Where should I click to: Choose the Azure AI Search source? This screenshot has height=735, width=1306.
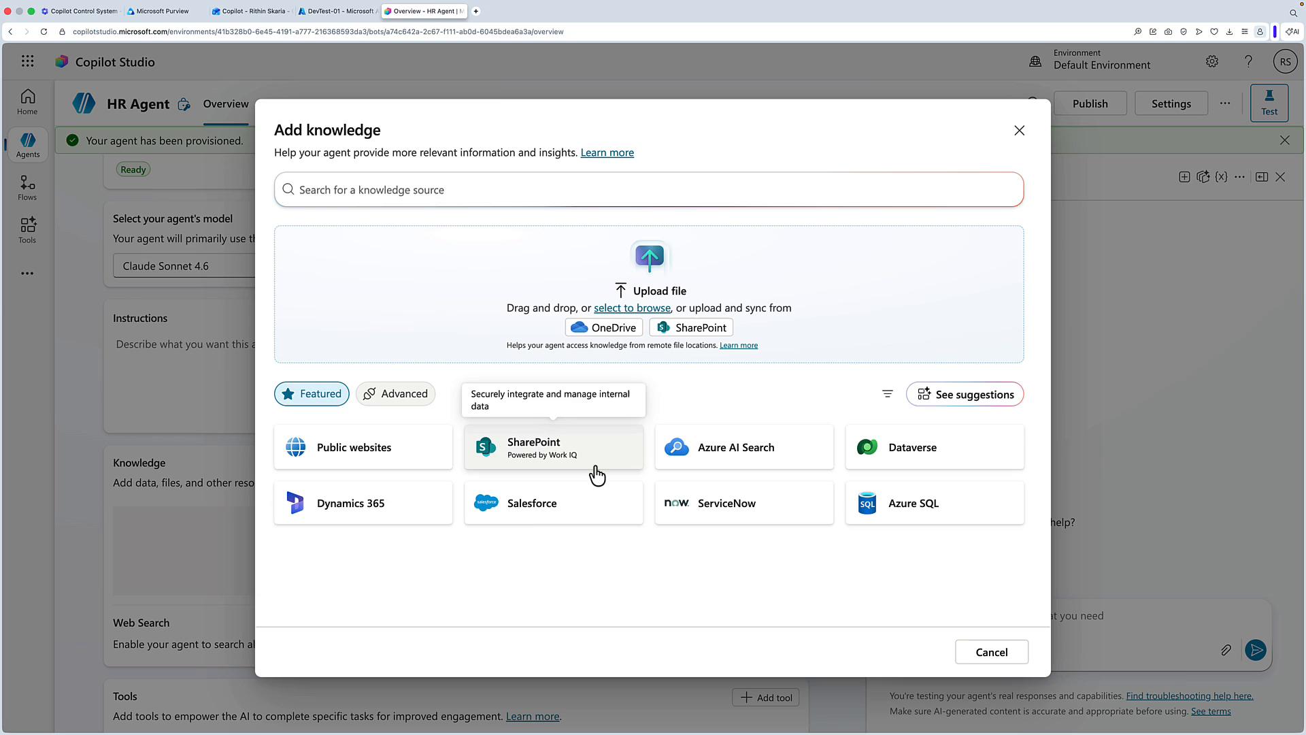pyautogui.click(x=744, y=447)
